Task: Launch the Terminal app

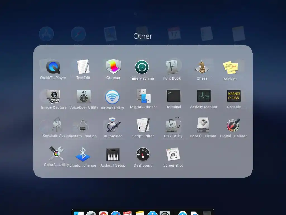Action: click(174, 96)
